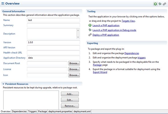The width and height of the screenshot is (168, 114).
Task: Open the Targets View link
Action: pyautogui.click(x=128, y=21)
